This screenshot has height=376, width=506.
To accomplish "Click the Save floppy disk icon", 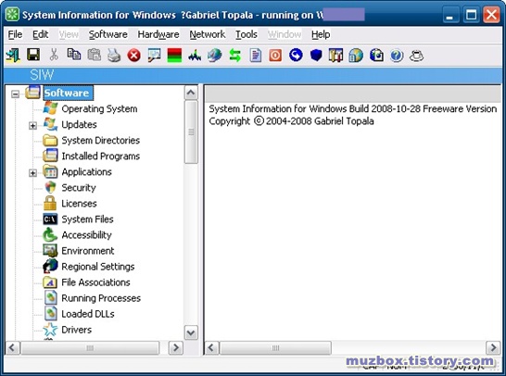I will pyautogui.click(x=33, y=56).
